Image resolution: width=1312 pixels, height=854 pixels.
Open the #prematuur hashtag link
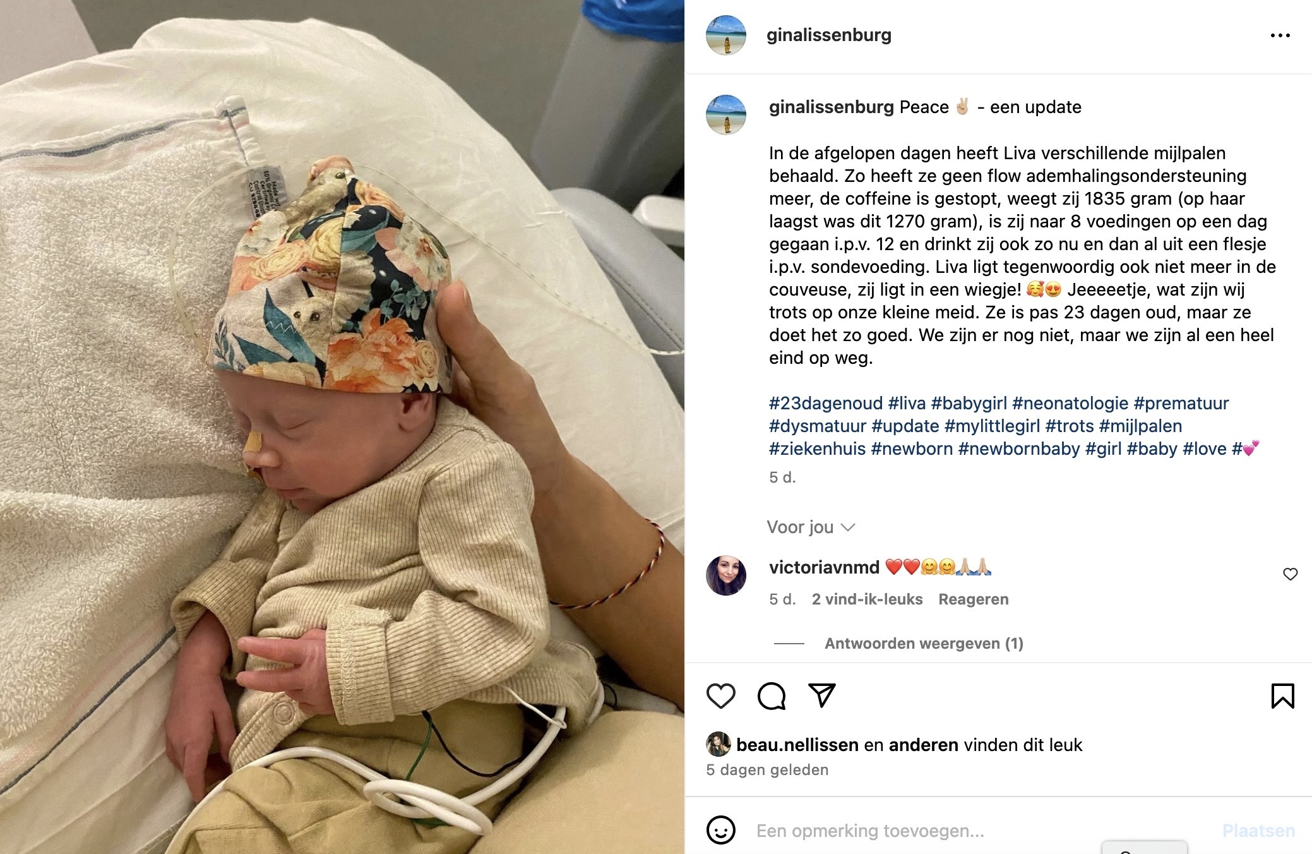pos(1181,403)
